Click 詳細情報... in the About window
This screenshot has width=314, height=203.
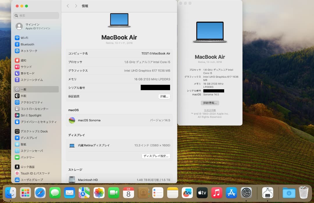[210, 103]
